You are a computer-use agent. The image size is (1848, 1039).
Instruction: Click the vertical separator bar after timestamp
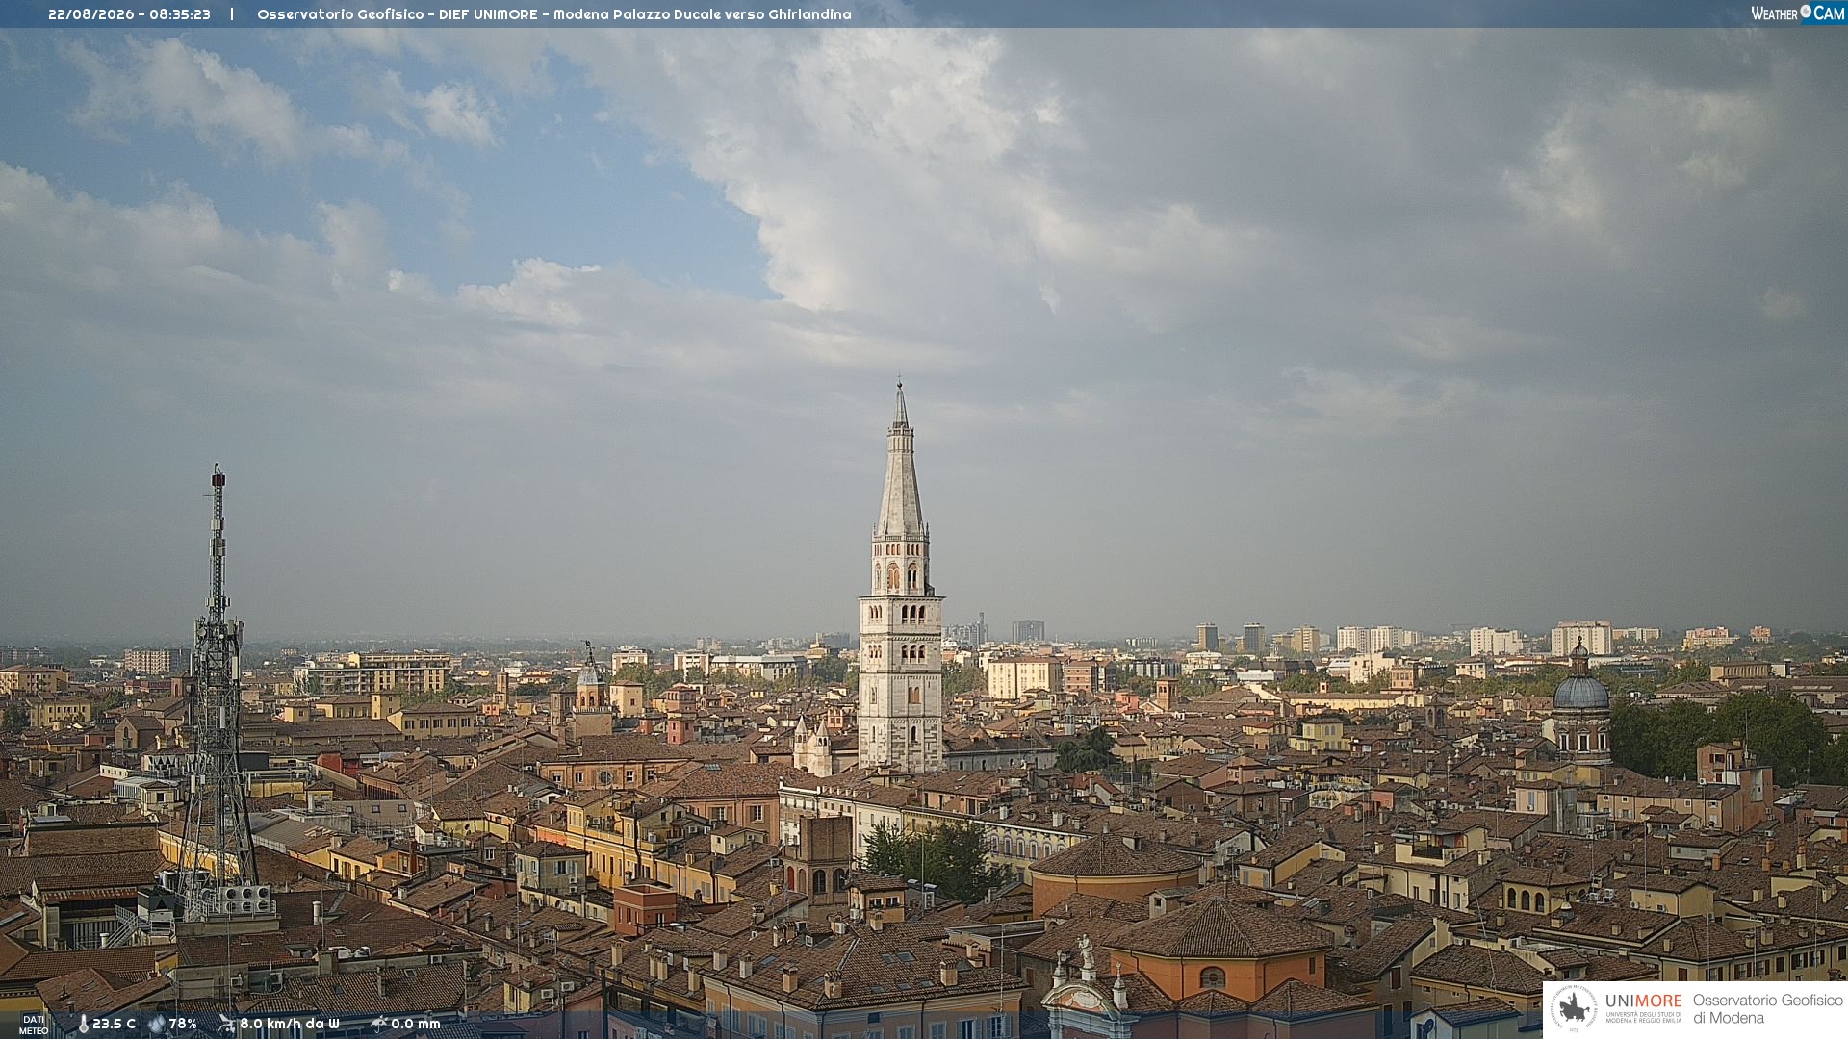point(232,14)
